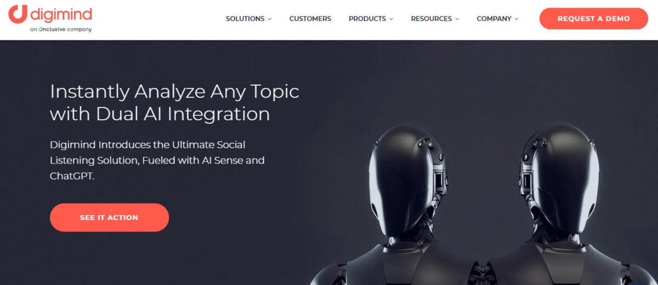
Task: Click the digimind wordmark text
Action: pos(61,14)
